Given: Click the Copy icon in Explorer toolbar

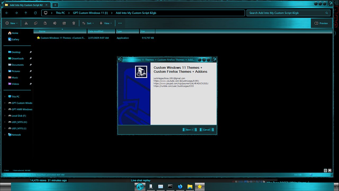Looking at the screenshot, I should pos(35,23).
